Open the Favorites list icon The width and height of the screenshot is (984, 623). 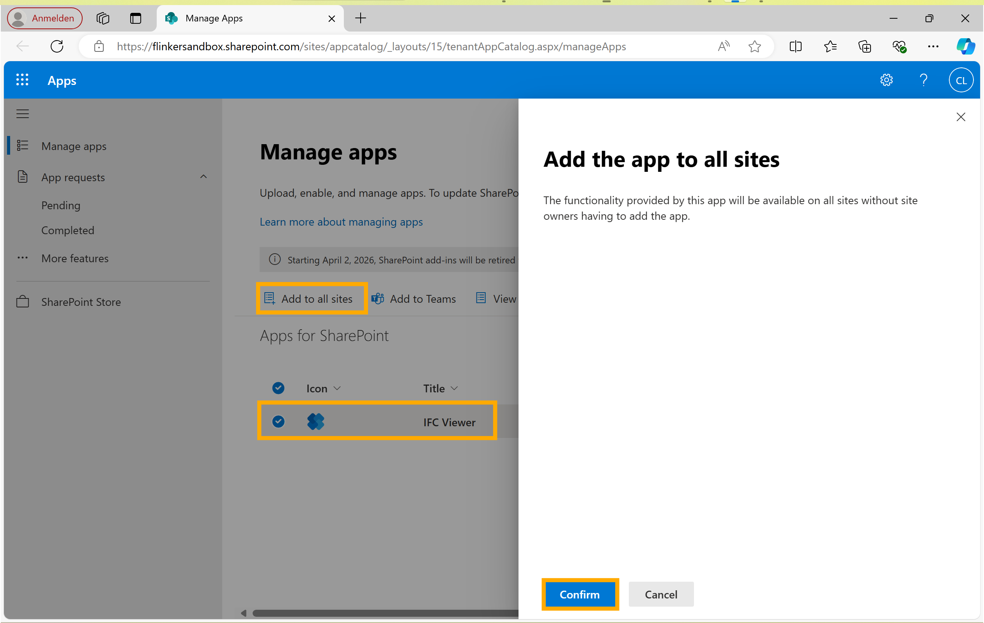click(830, 46)
